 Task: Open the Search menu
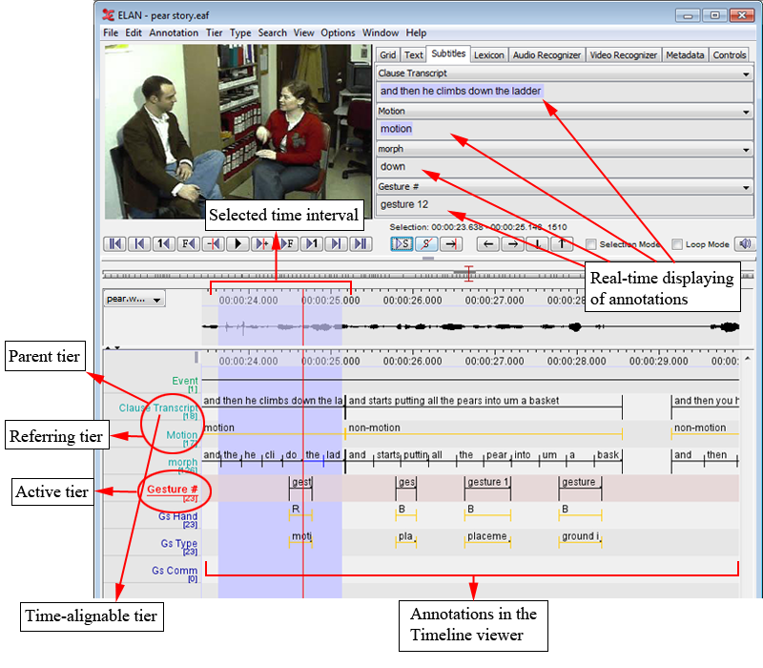[x=273, y=32]
